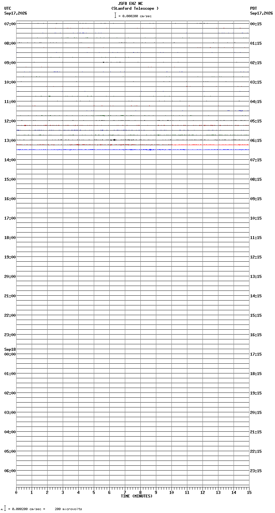
Task: Click the '10:15' PDT time label
Action: click(x=256, y=218)
